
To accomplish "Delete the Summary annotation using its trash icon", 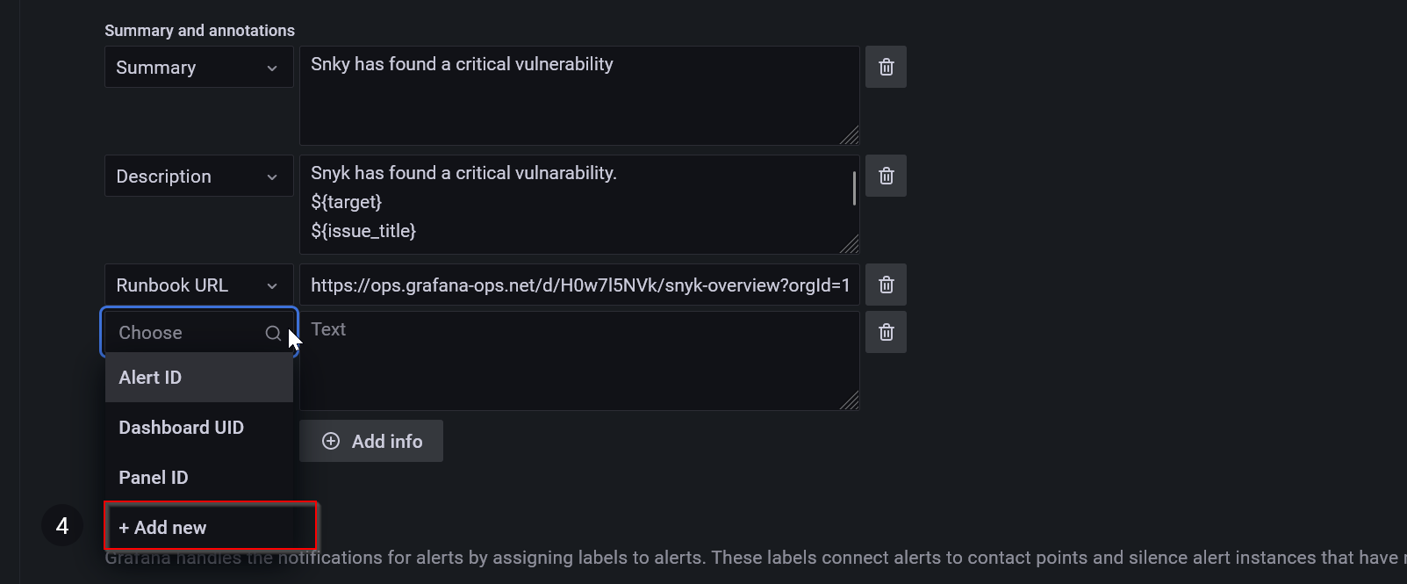I will coord(886,66).
